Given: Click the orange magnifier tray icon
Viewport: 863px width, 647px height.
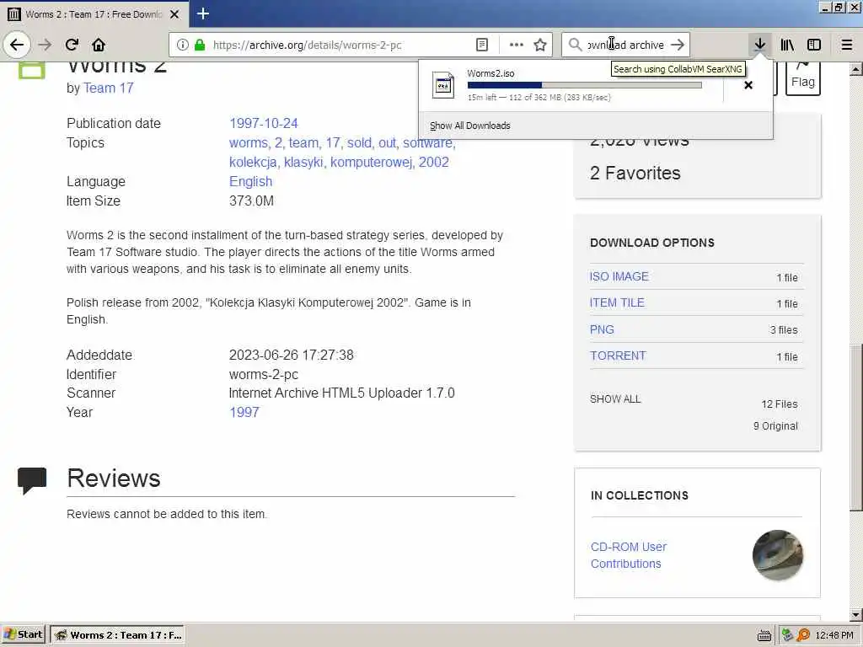Looking at the screenshot, I should click(x=803, y=635).
